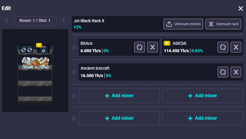Click the Ancient Icecraft replace icon
The height and width of the screenshot is (139, 246).
[x=223, y=72]
